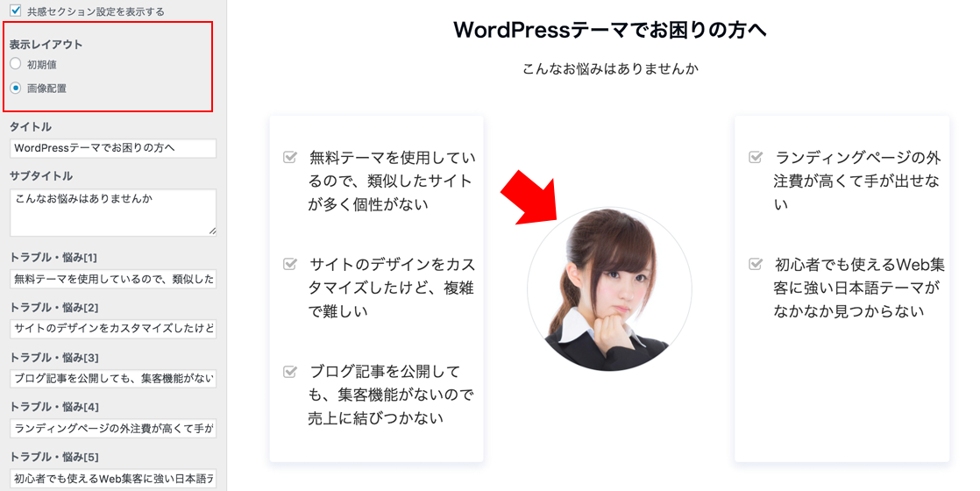
Task: Grab the サブタイトル textarea resize handle
Action: [212, 231]
